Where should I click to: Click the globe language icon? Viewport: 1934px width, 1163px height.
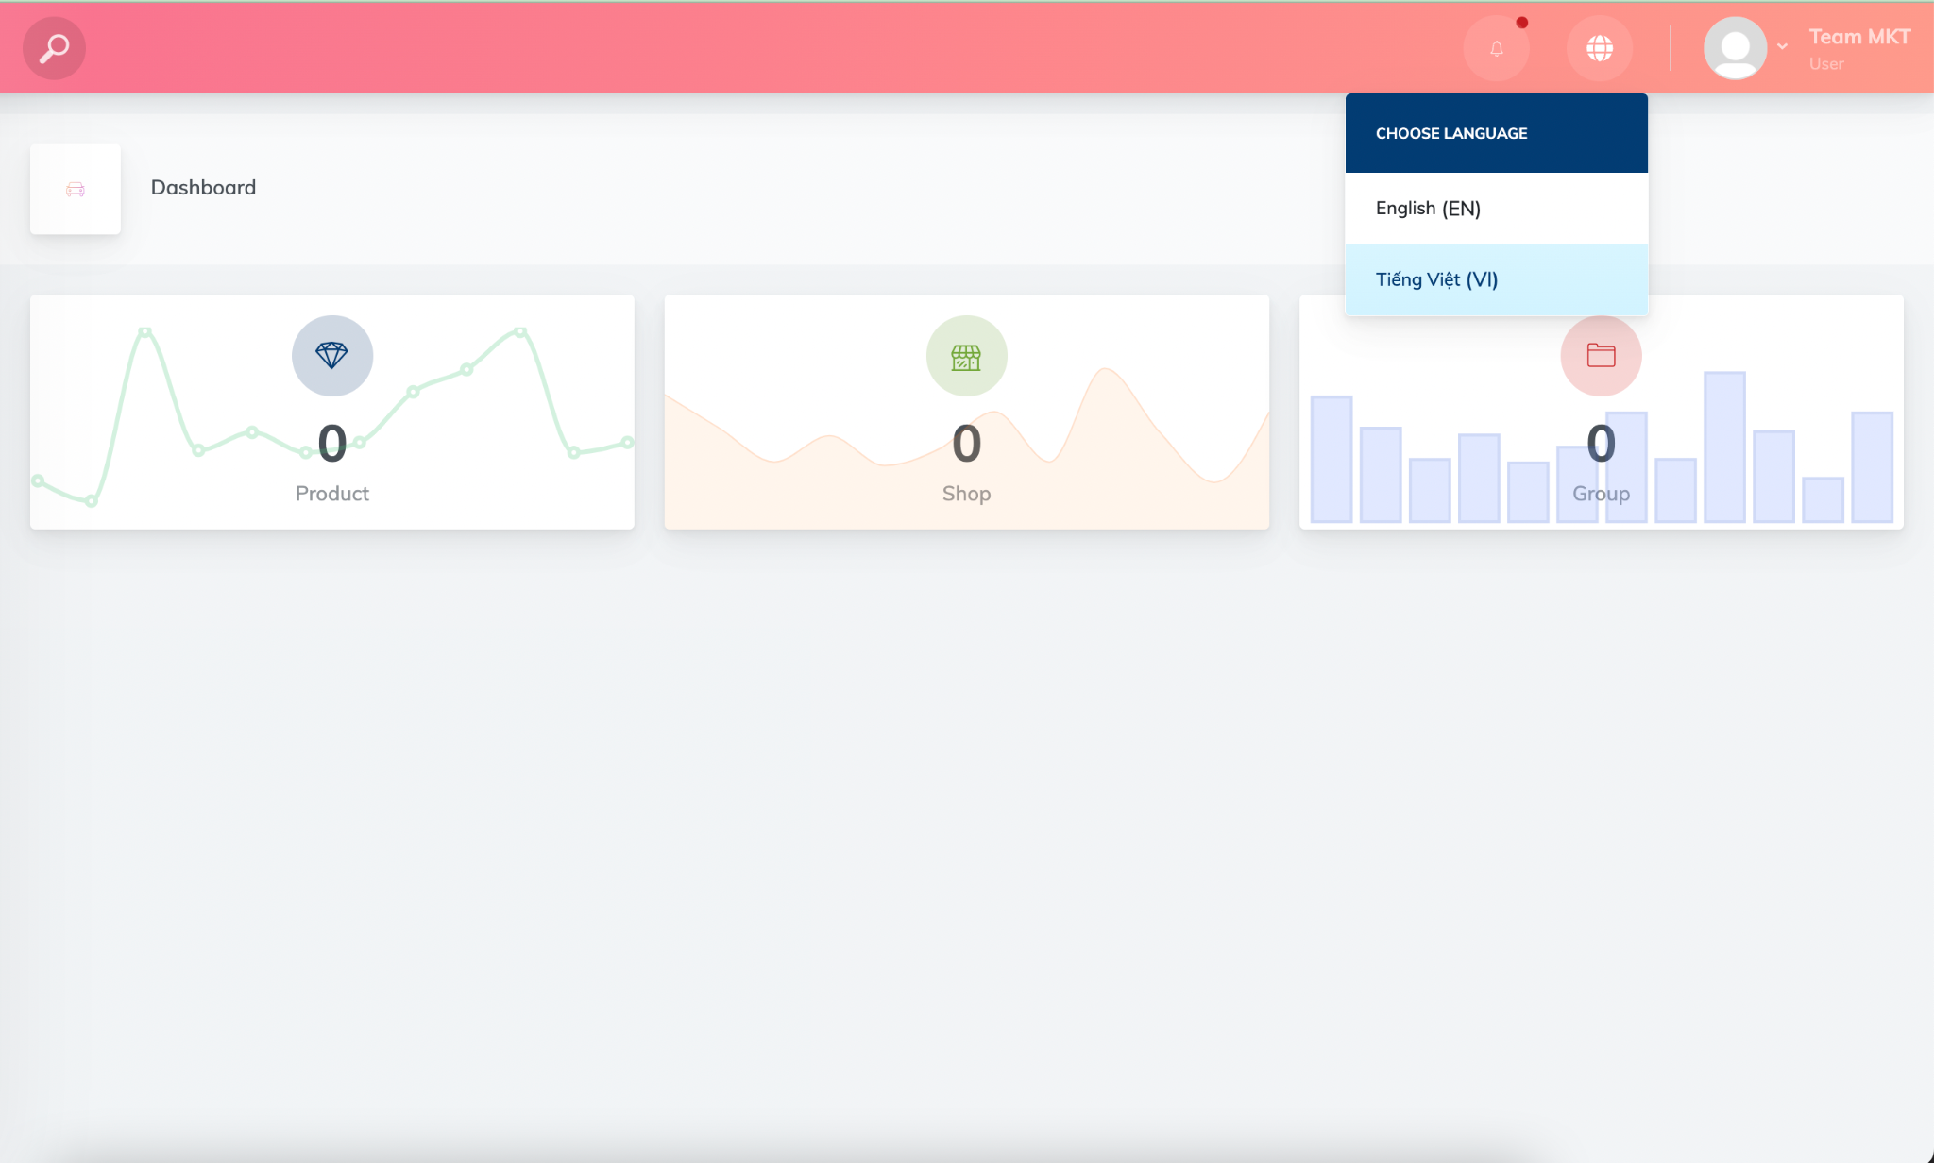point(1600,48)
